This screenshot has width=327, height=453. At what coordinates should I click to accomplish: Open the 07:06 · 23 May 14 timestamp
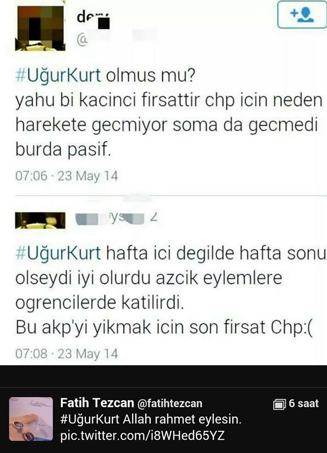(67, 176)
